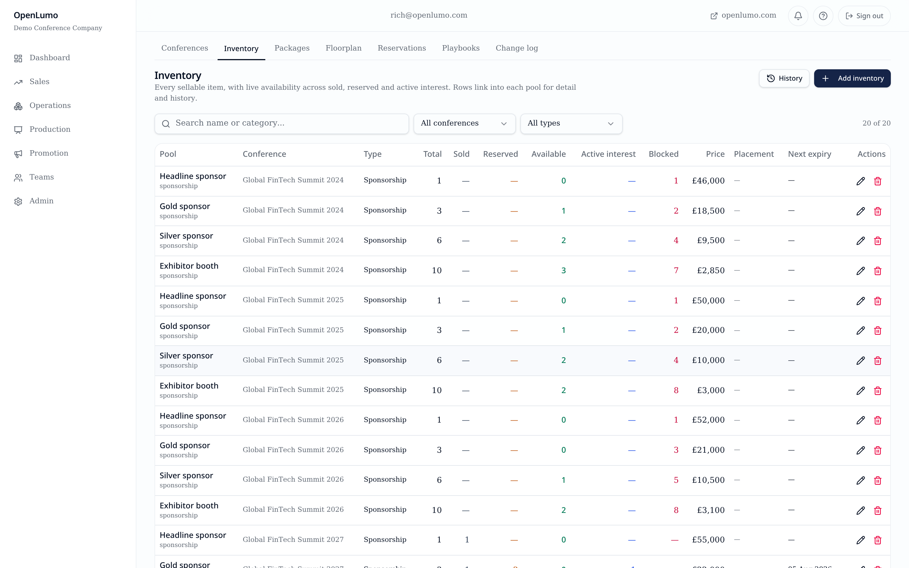This screenshot has height=568, width=909.
Task: Delete Exhibitor booth £2,850 row
Action: 877,271
